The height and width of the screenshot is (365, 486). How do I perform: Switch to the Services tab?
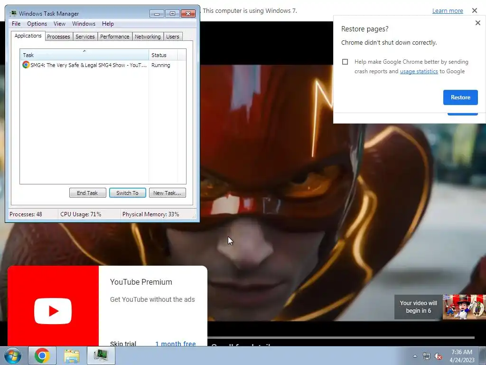click(x=85, y=37)
